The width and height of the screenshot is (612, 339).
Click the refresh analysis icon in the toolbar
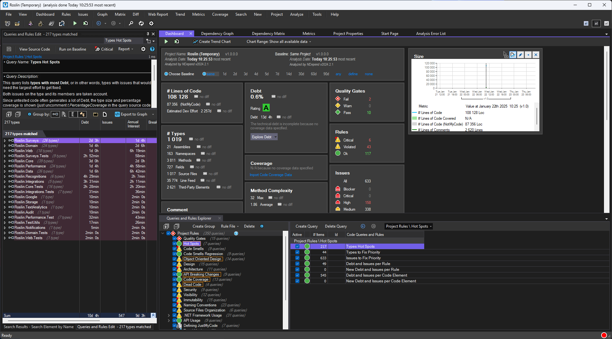coord(141,23)
